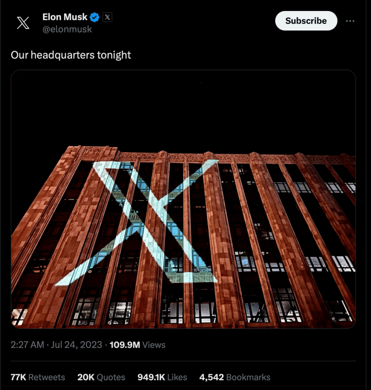Open the X logo profile avatar
This screenshot has width=371, height=390.
tap(23, 22)
